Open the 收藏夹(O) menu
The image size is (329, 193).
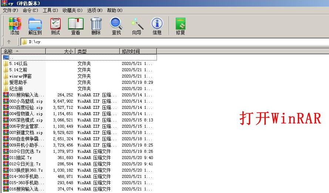click(x=73, y=10)
